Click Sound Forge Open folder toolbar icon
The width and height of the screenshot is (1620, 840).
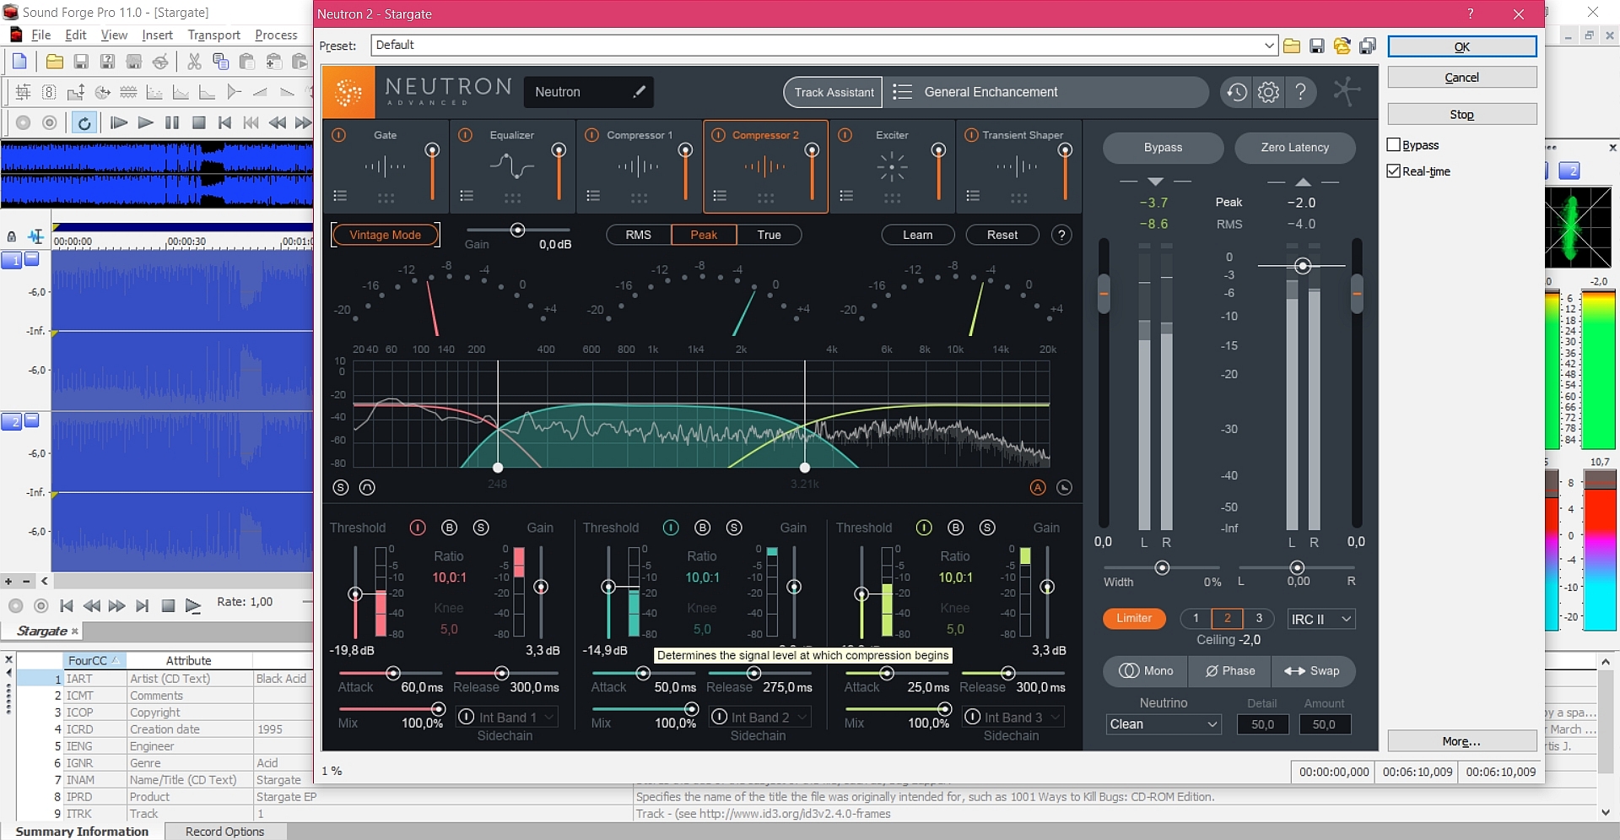(55, 62)
